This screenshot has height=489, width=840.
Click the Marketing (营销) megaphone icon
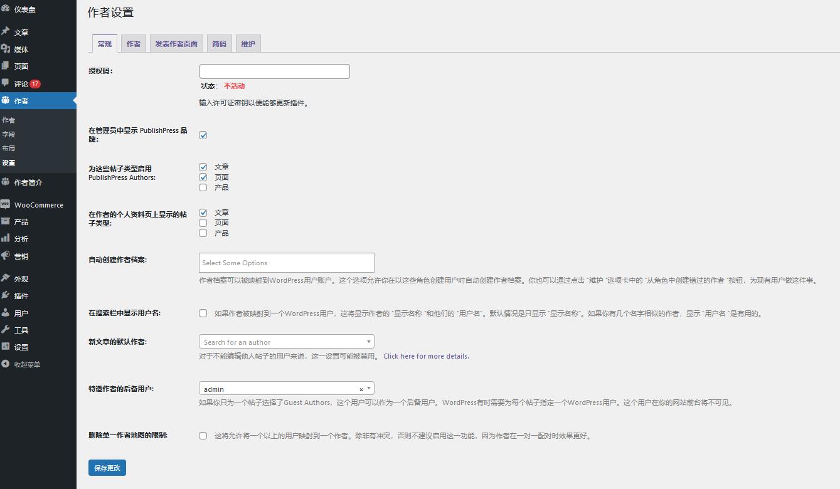tap(6, 256)
